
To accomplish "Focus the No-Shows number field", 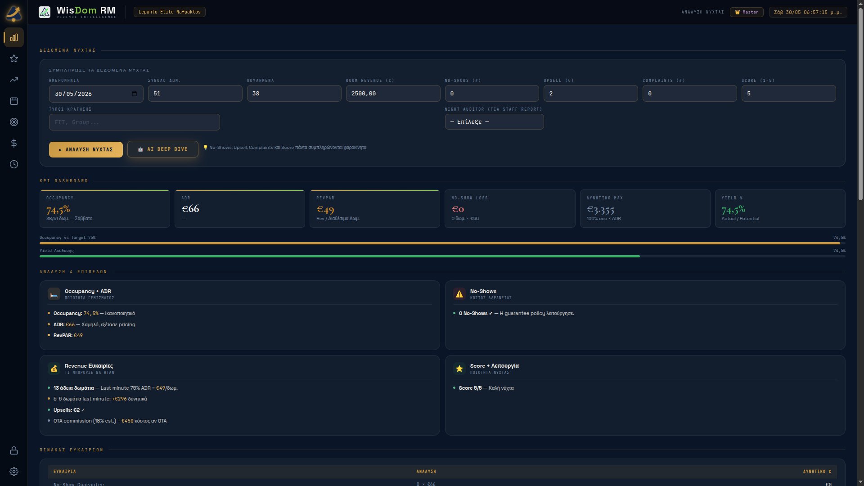I will (492, 94).
